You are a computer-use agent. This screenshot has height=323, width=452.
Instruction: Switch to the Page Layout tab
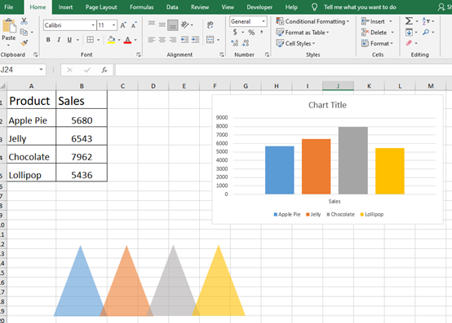(x=101, y=7)
